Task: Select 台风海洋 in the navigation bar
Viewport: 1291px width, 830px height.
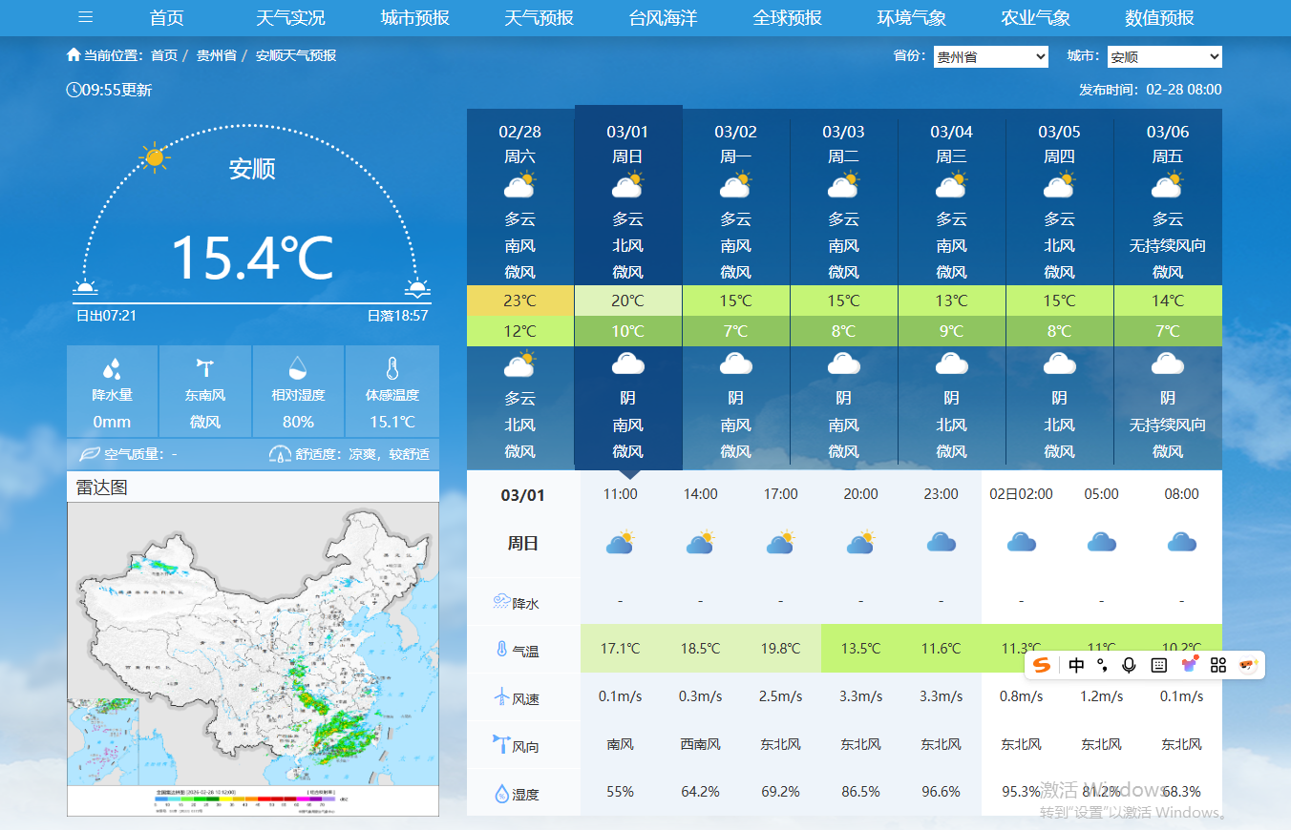Action: coord(662,17)
